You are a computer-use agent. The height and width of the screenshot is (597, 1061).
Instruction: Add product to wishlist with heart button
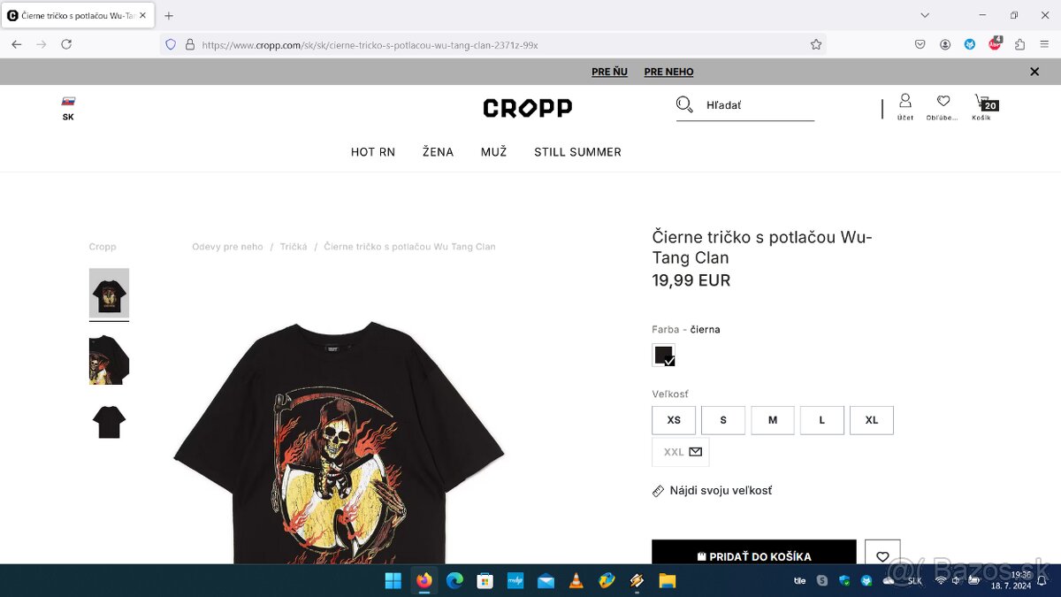882,556
